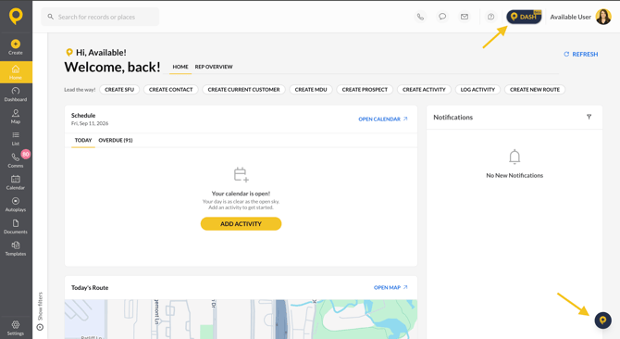Open the OPEN CALENDAR link

coord(383,119)
